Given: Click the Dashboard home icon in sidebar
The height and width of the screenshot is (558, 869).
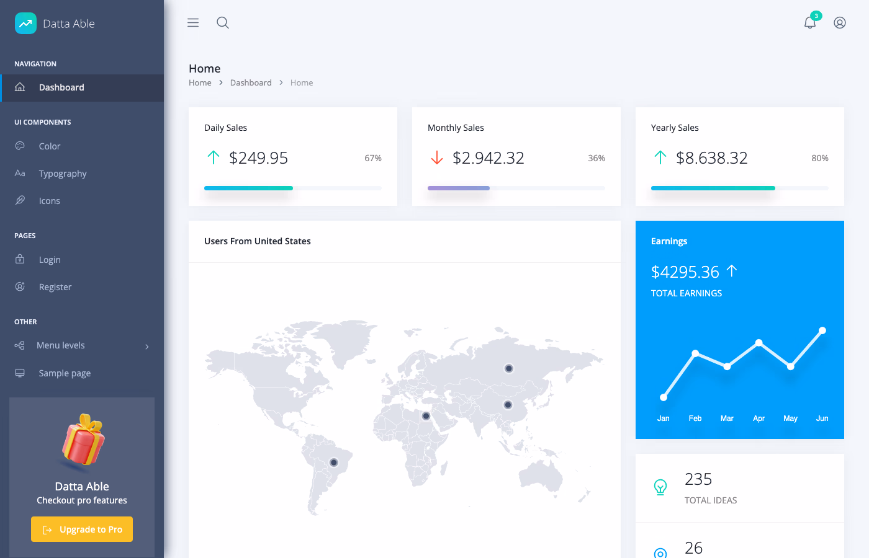Looking at the screenshot, I should [20, 87].
